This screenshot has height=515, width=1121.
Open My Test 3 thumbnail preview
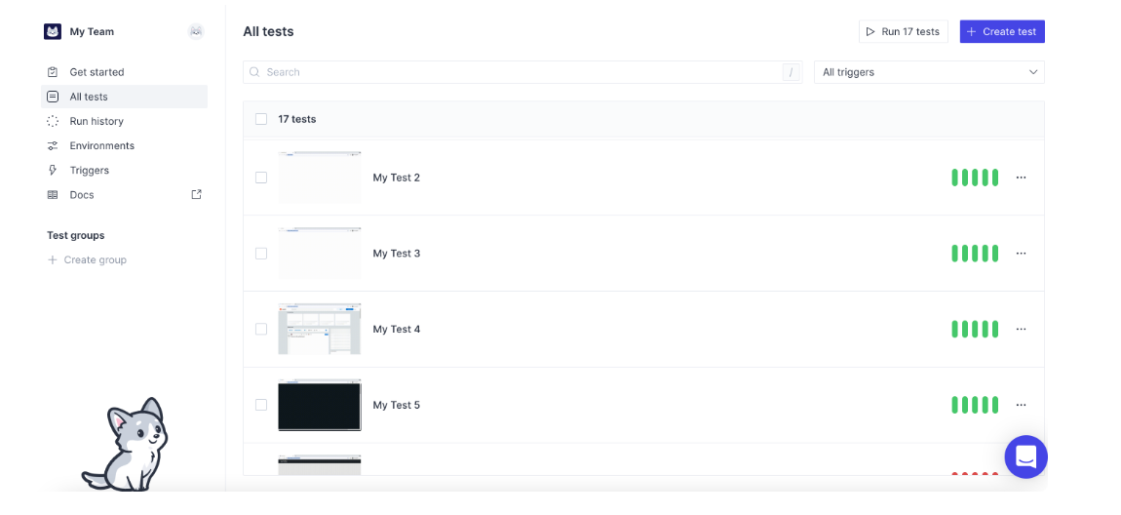pos(320,254)
